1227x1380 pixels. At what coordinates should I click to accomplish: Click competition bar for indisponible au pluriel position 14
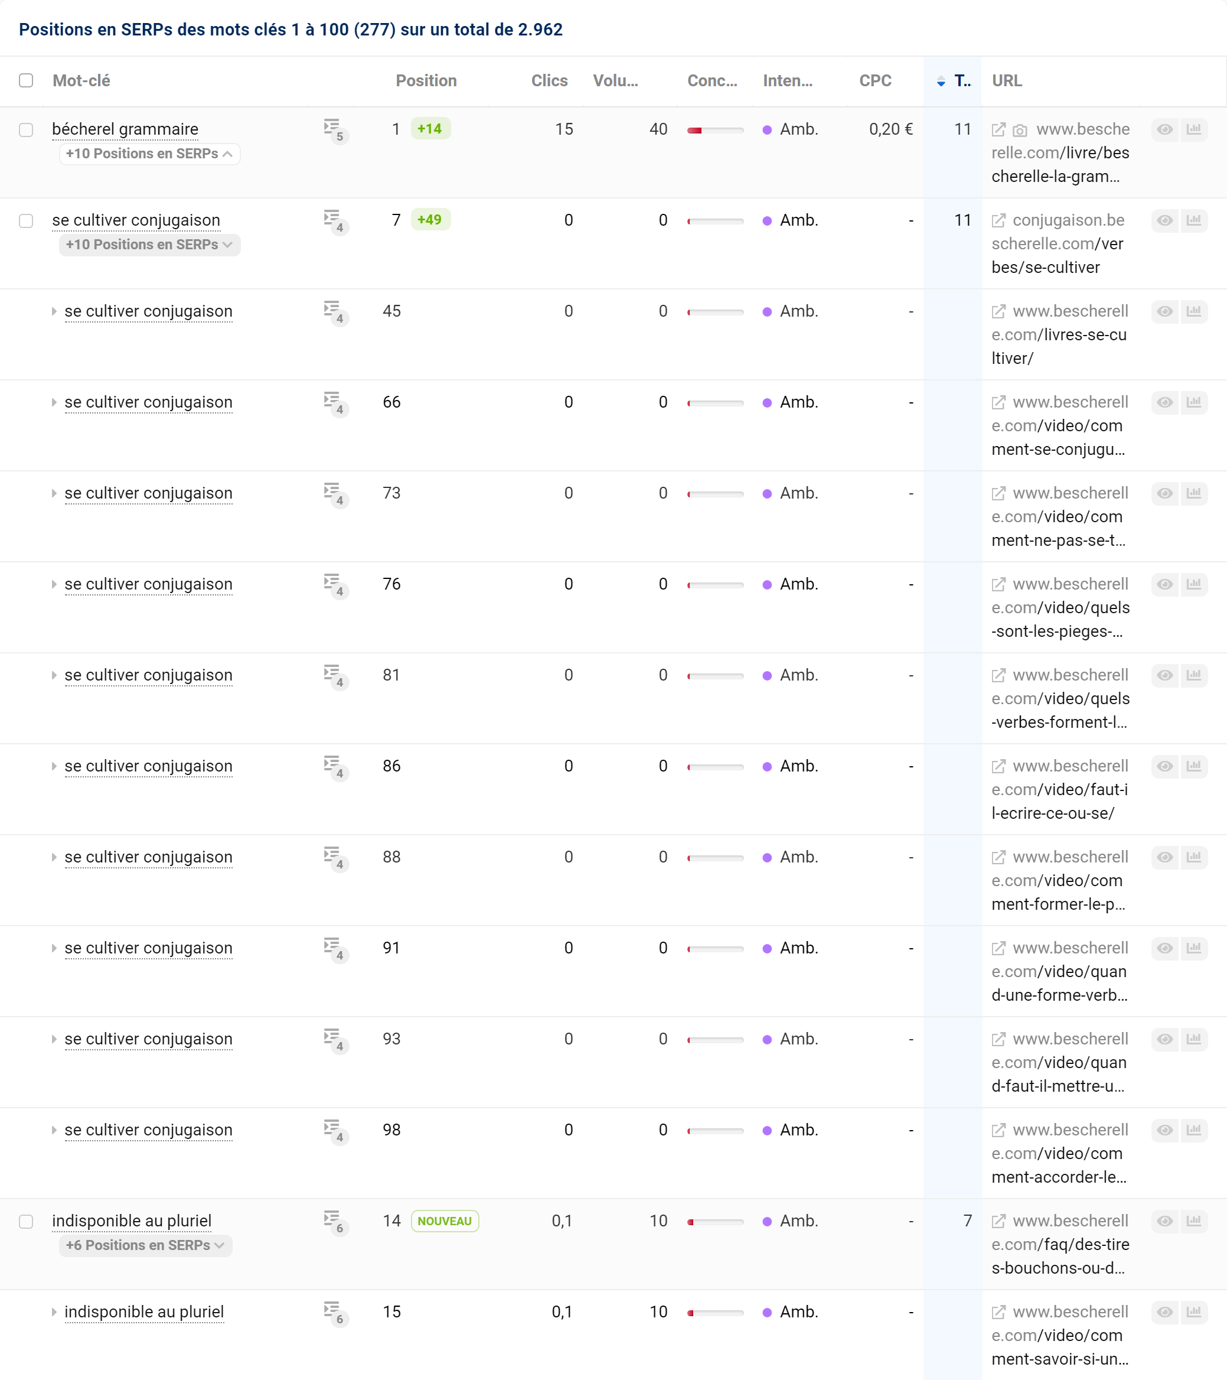pyautogui.click(x=714, y=1222)
